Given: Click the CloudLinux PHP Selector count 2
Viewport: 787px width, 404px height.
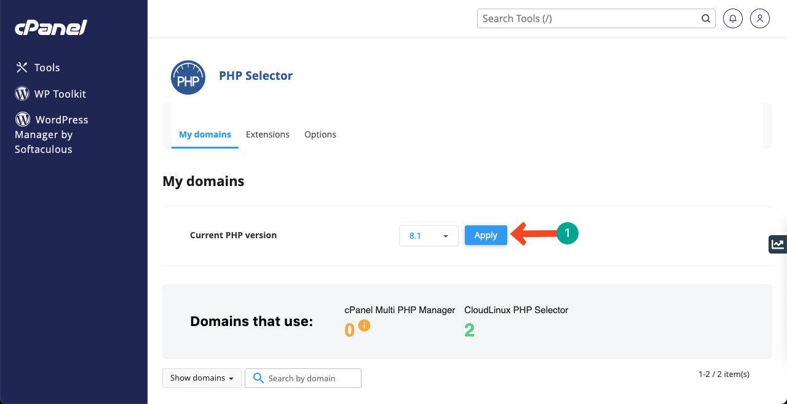Looking at the screenshot, I should pos(469,330).
